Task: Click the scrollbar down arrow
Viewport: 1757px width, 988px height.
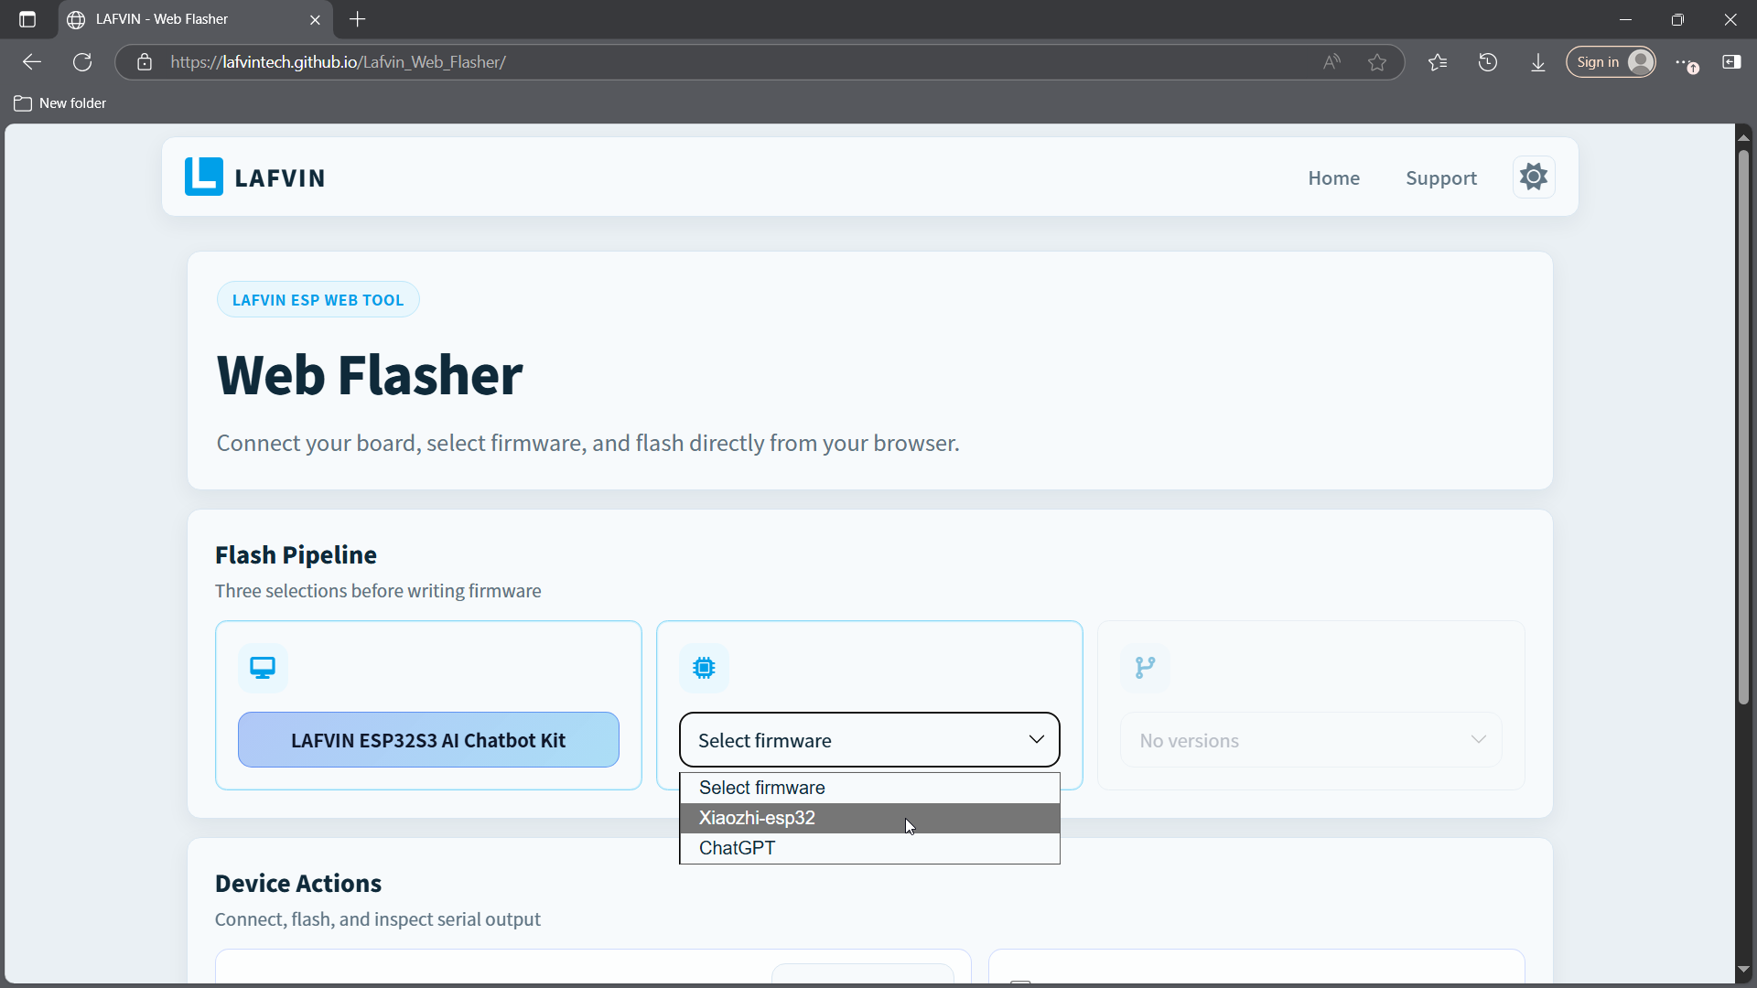Action: coord(1743,970)
